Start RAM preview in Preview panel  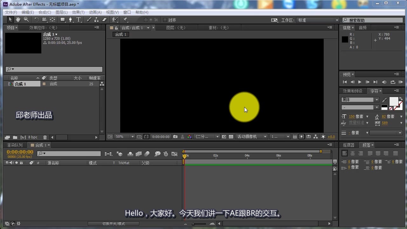click(x=401, y=82)
